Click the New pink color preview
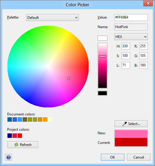 tap(131, 134)
